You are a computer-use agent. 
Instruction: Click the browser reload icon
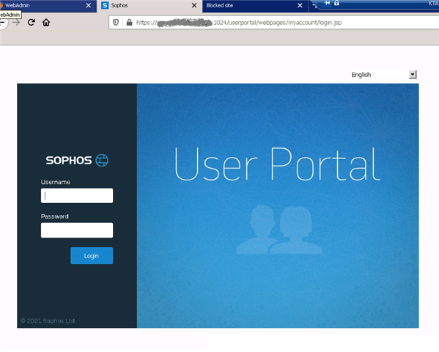(x=31, y=23)
